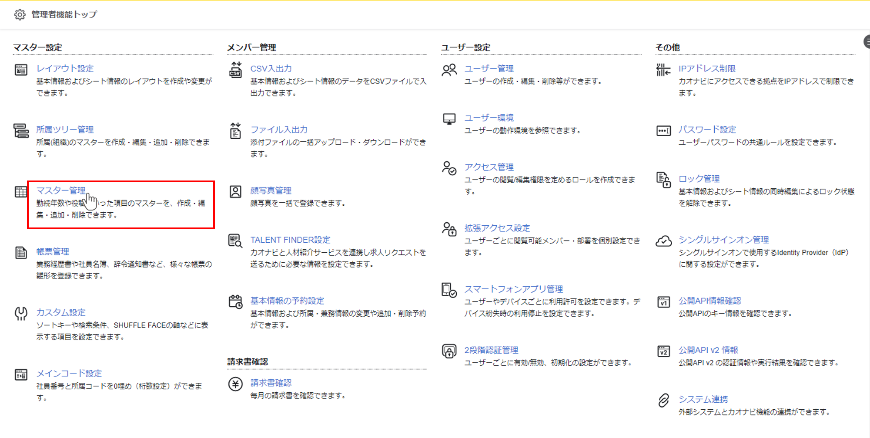Click the CSV入出力 icon
Viewport: 870px width, 438px height.
pyautogui.click(x=235, y=70)
